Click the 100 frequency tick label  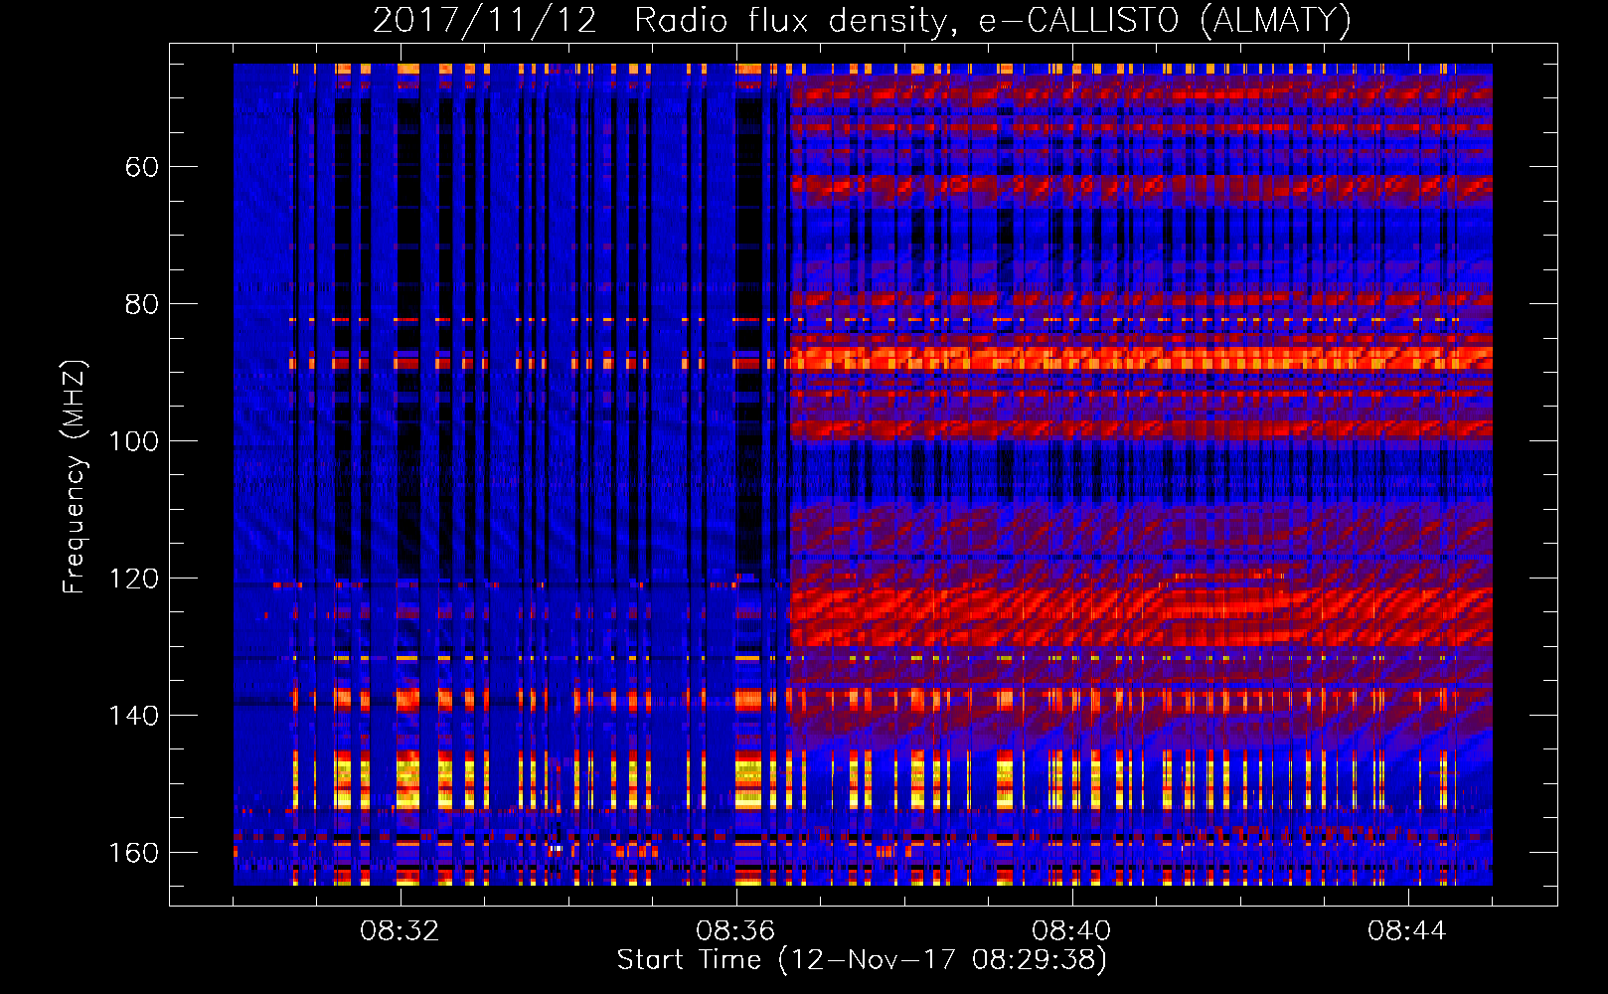pos(133,440)
